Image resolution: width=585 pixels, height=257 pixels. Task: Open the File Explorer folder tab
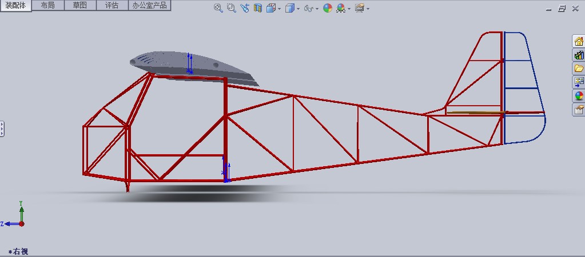point(579,69)
